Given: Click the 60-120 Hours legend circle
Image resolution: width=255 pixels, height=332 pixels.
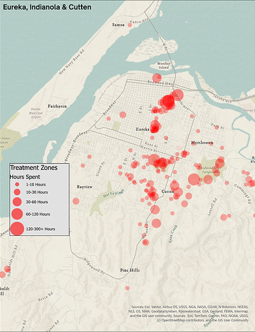Looking at the screenshot, I should click(x=17, y=214).
